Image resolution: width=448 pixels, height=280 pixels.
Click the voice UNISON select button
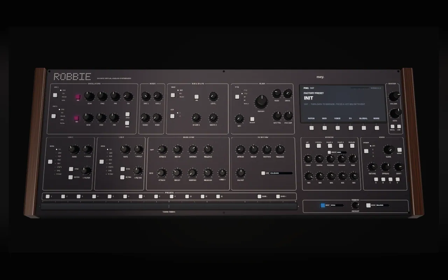point(366,151)
